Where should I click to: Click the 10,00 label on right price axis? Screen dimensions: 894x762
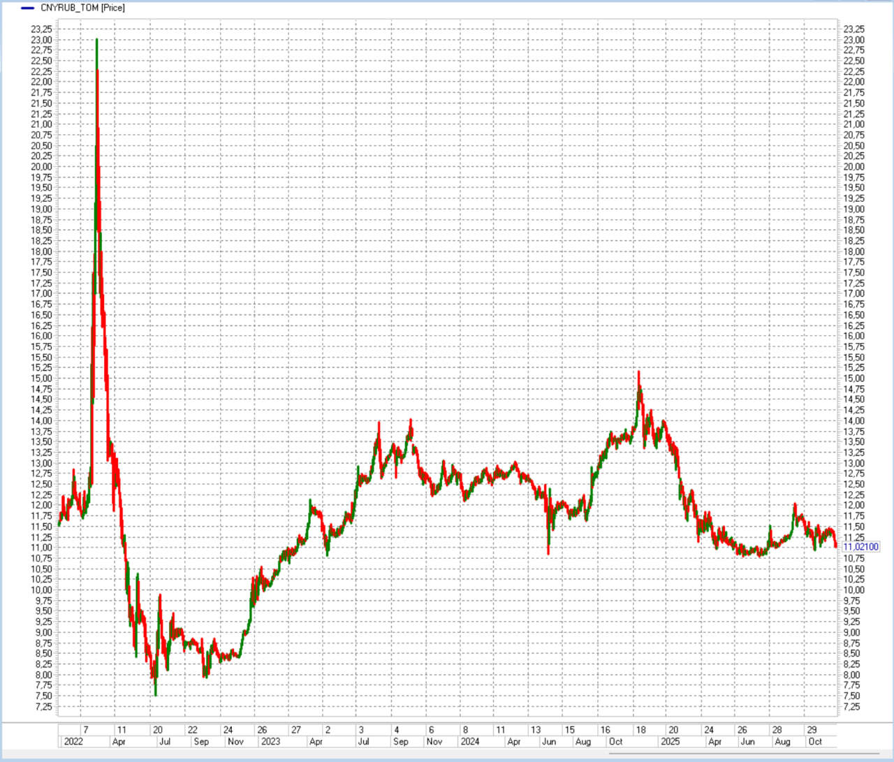(x=854, y=590)
